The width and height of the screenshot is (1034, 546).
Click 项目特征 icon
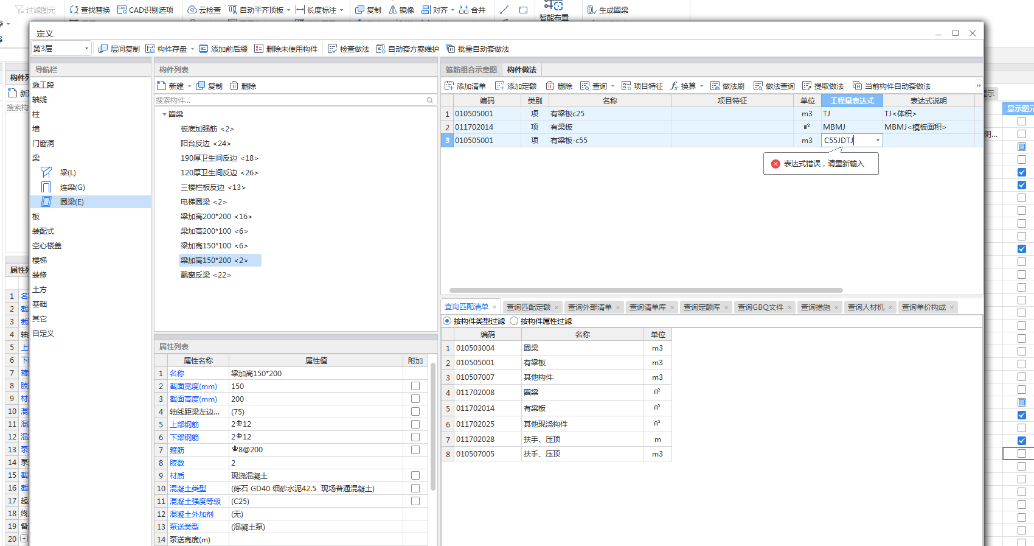pyautogui.click(x=626, y=86)
